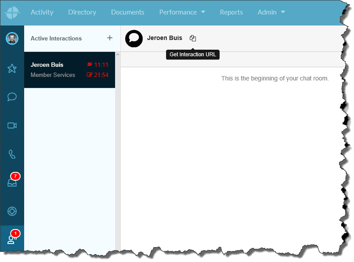Click the chat bubble next to Jeroen Buis

pos(134,39)
